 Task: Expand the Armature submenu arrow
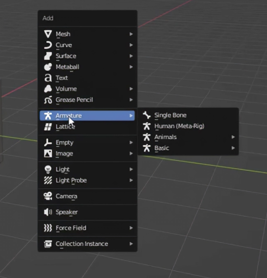click(x=131, y=115)
